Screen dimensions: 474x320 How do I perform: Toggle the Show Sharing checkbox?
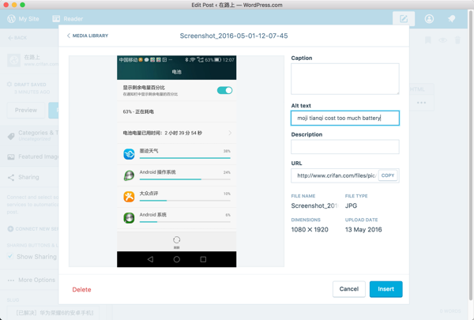10,257
